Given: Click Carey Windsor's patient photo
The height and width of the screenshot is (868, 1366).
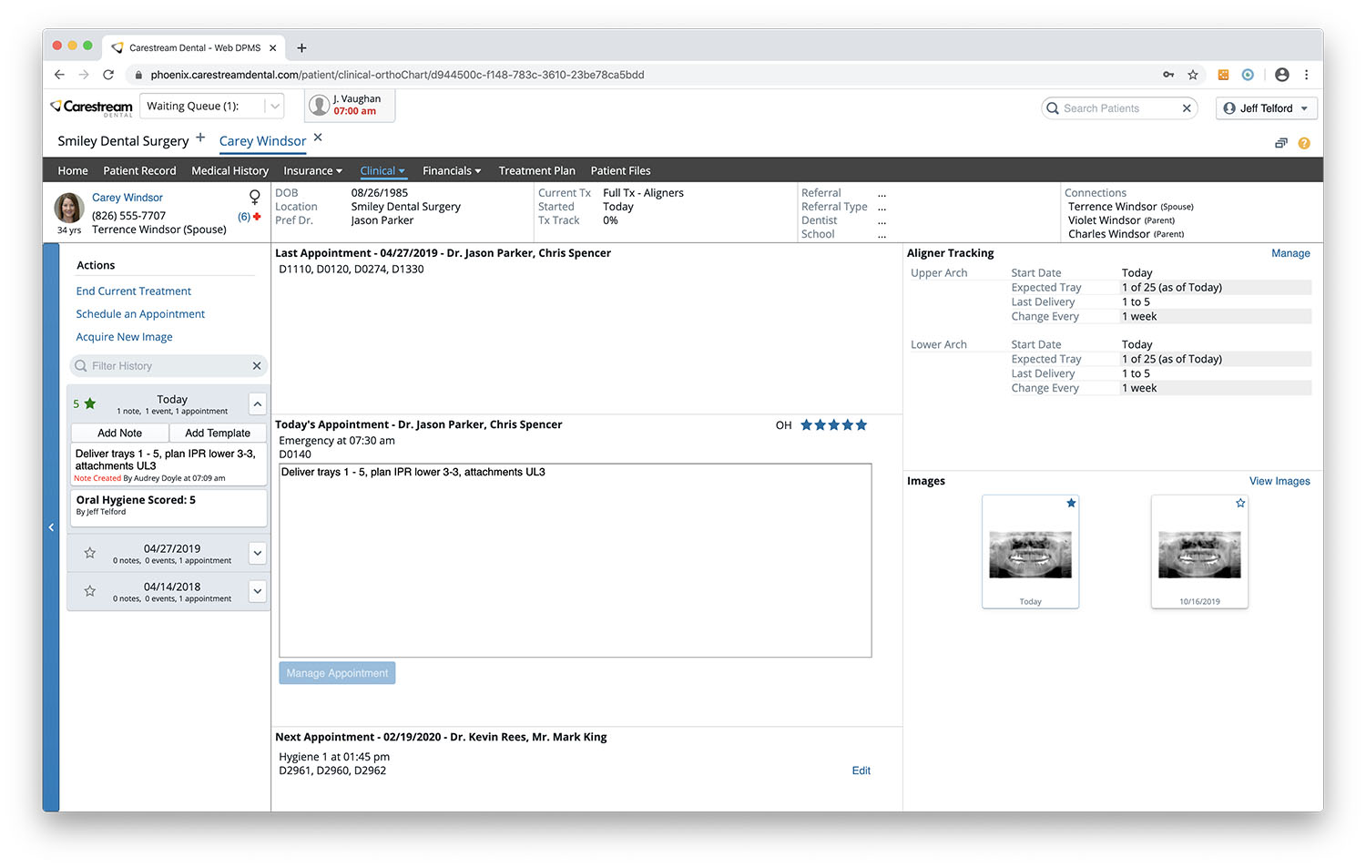Looking at the screenshot, I should click(69, 208).
